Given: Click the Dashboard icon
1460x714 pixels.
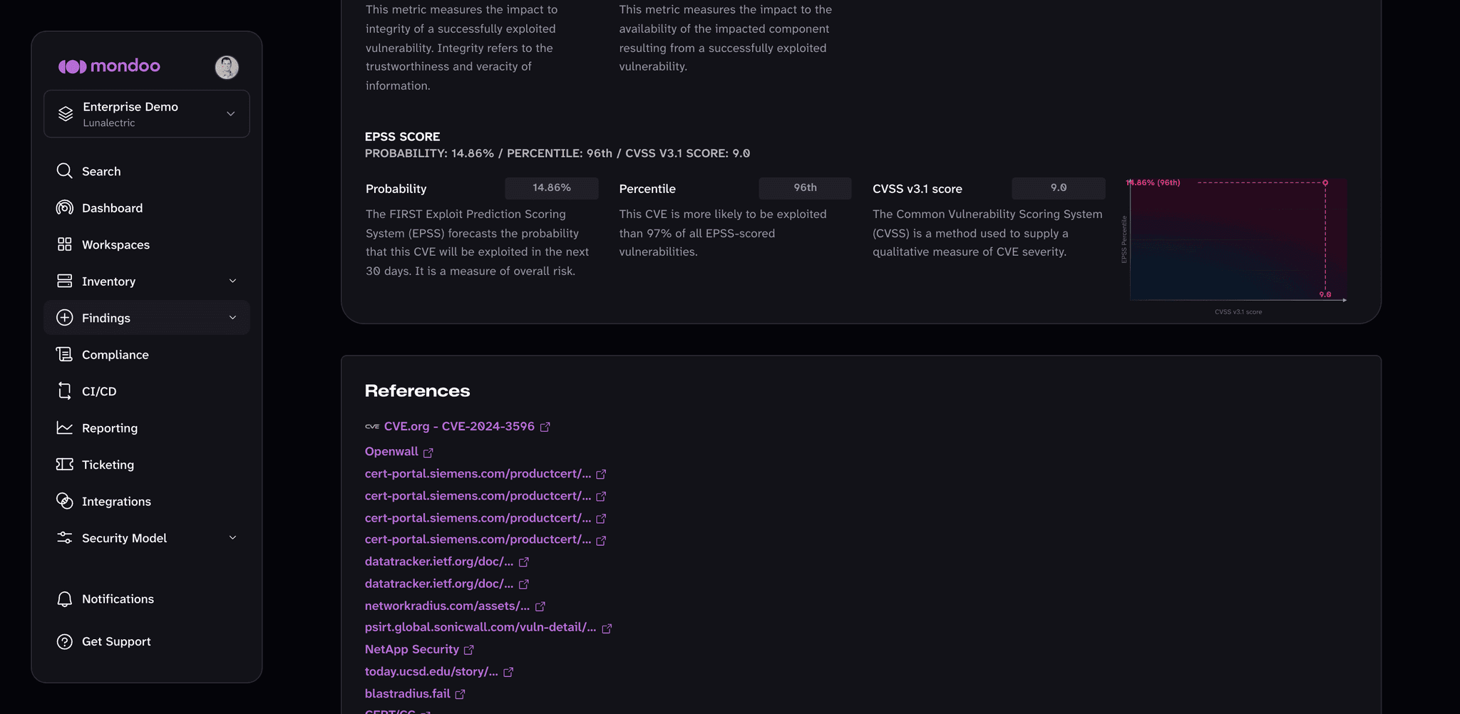Looking at the screenshot, I should [x=64, y=207].
